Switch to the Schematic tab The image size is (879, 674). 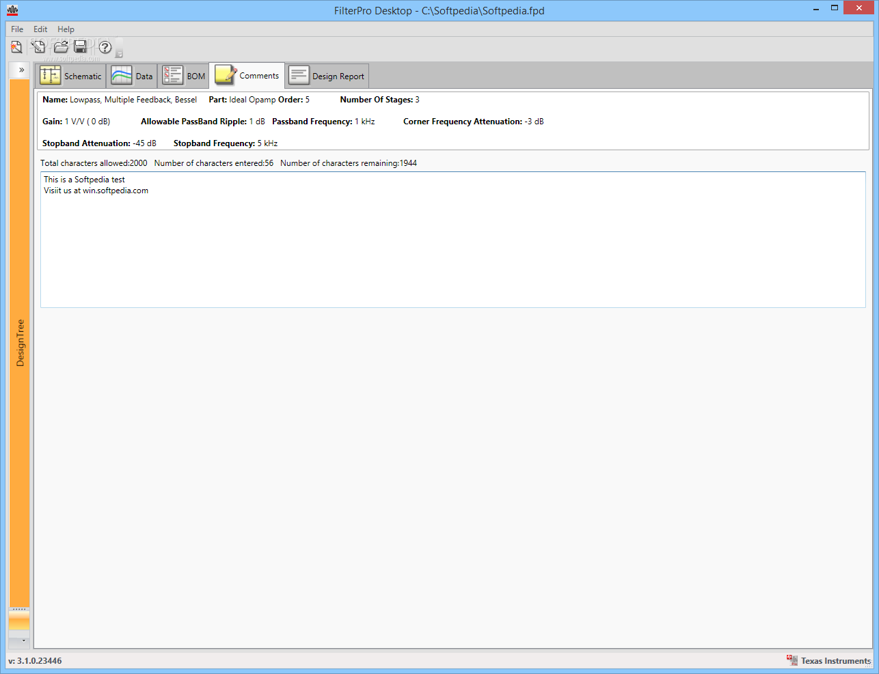pyautogui.click(x=71, y=76)
